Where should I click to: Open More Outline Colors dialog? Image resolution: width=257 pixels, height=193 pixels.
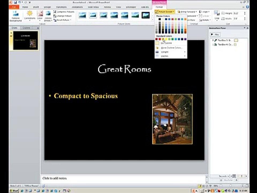(171, 48)
